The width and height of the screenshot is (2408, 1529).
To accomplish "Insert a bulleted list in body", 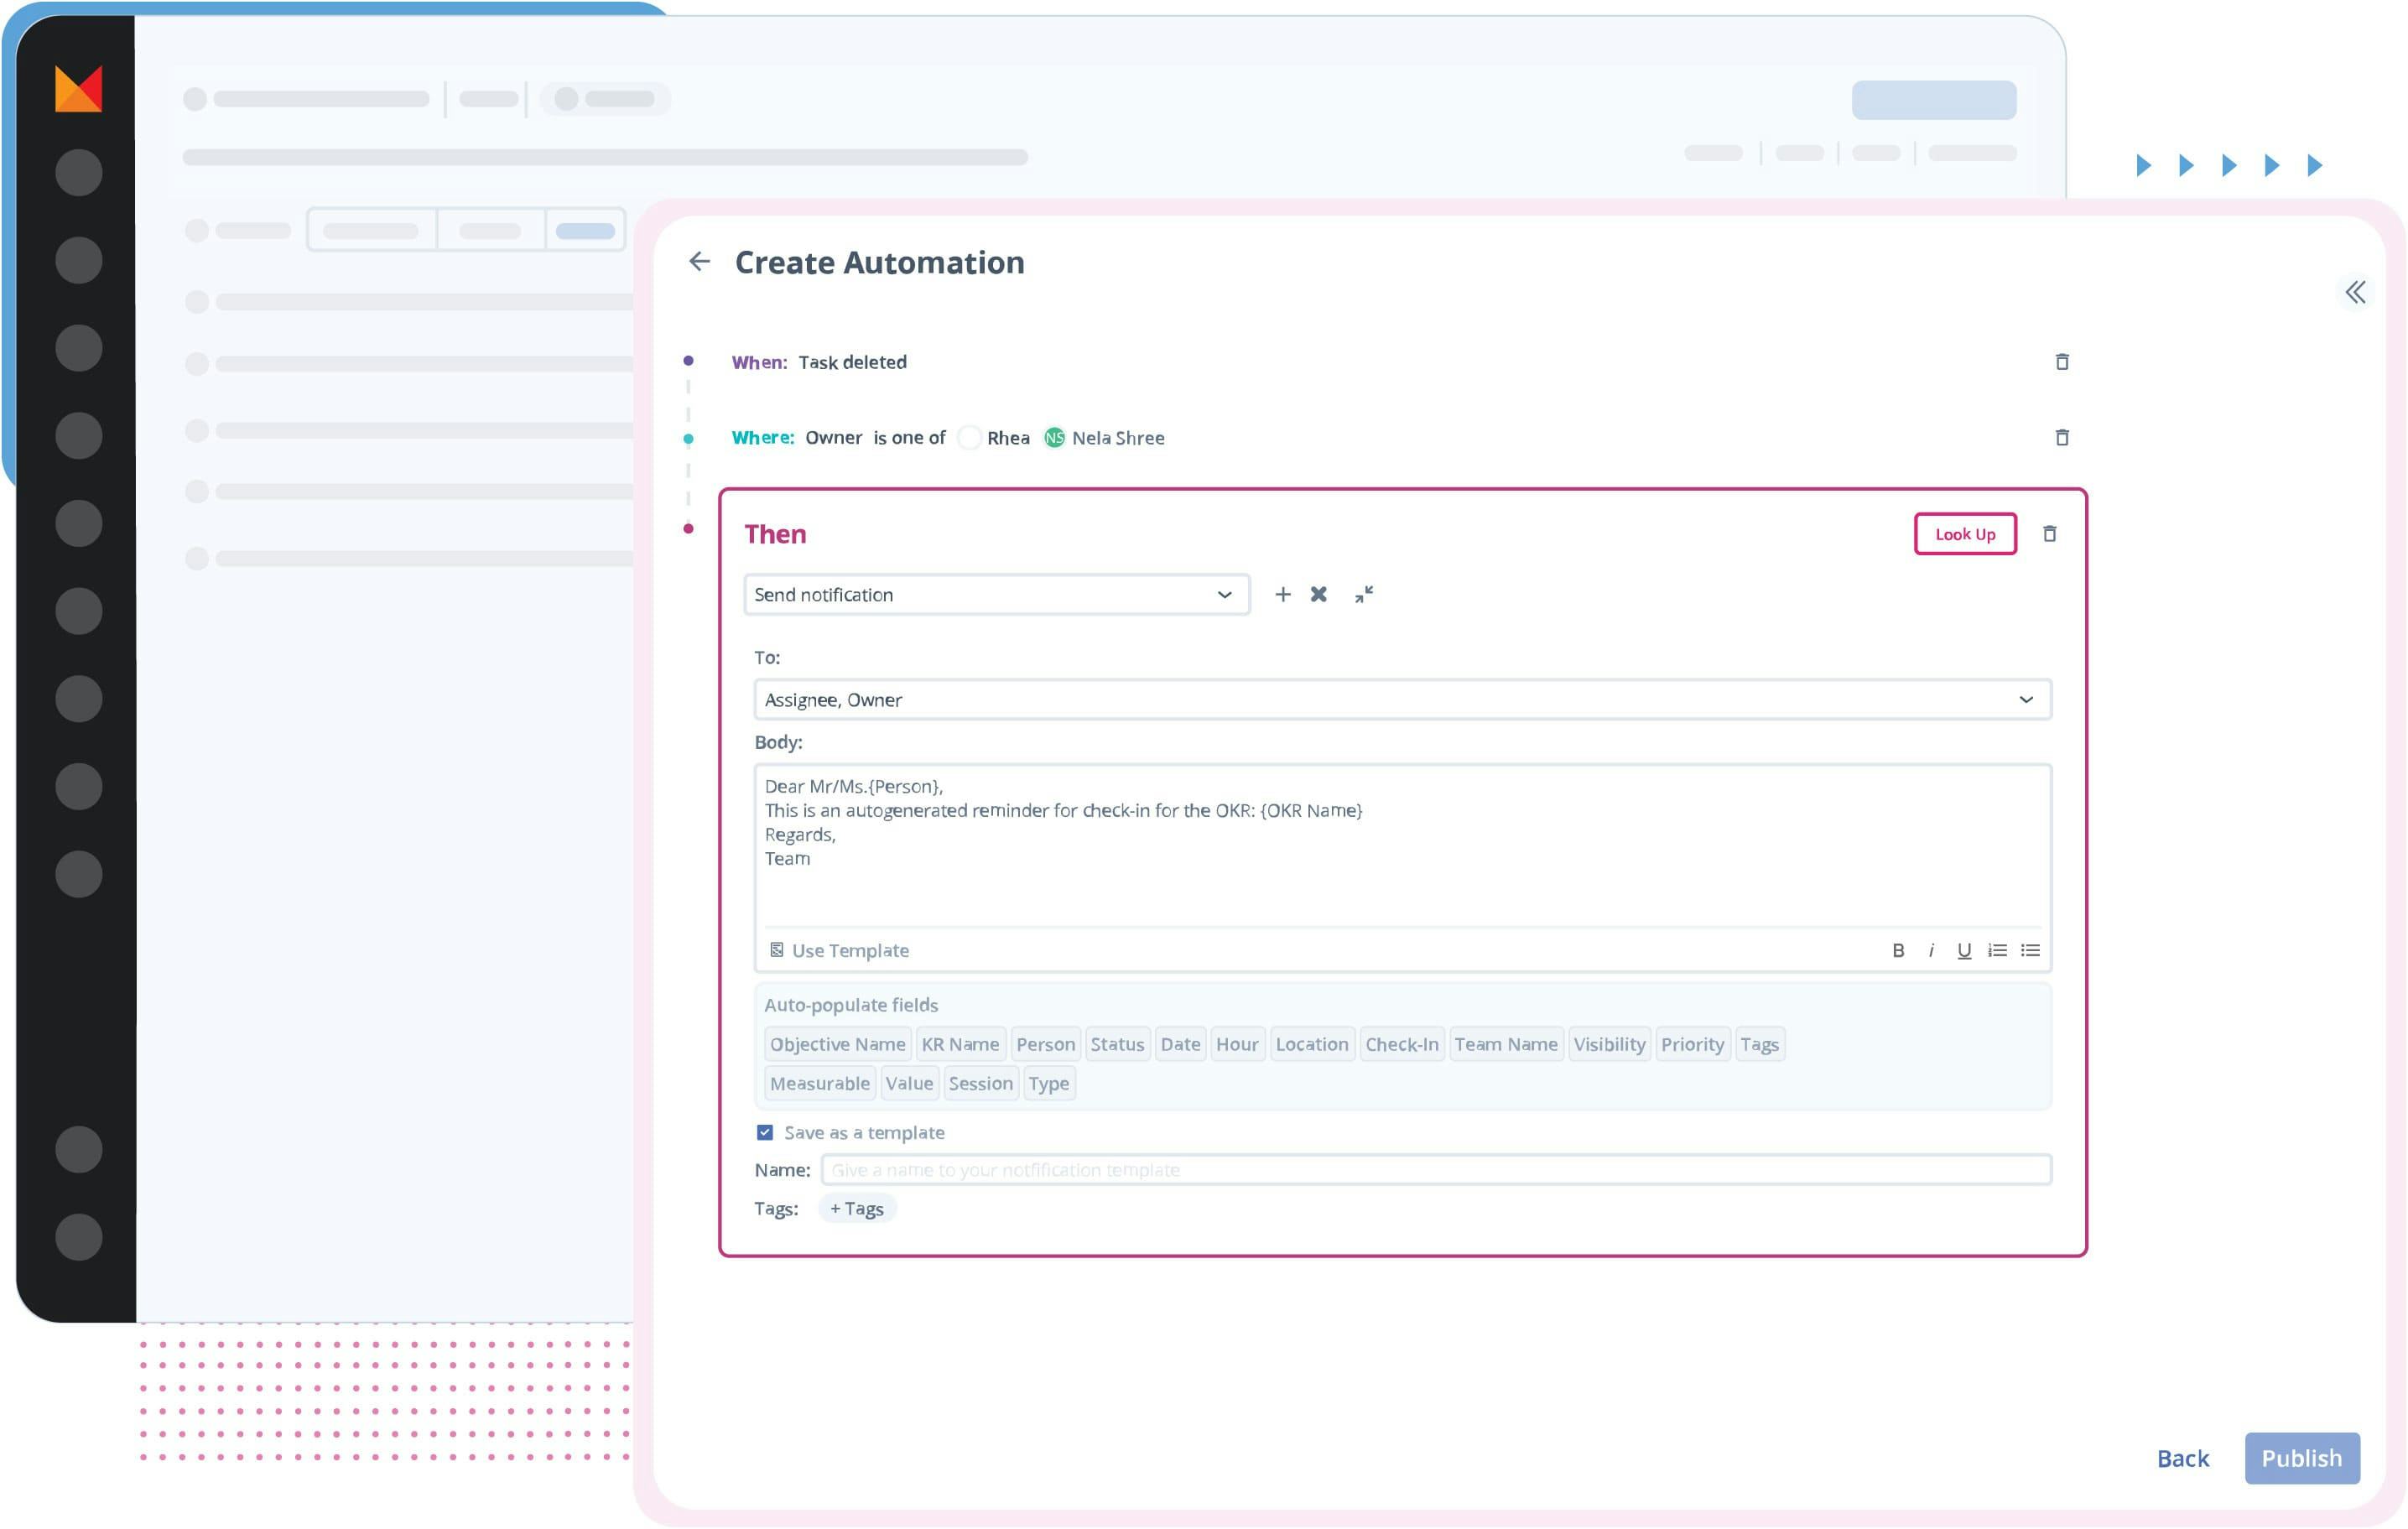I will point(2029,951).
